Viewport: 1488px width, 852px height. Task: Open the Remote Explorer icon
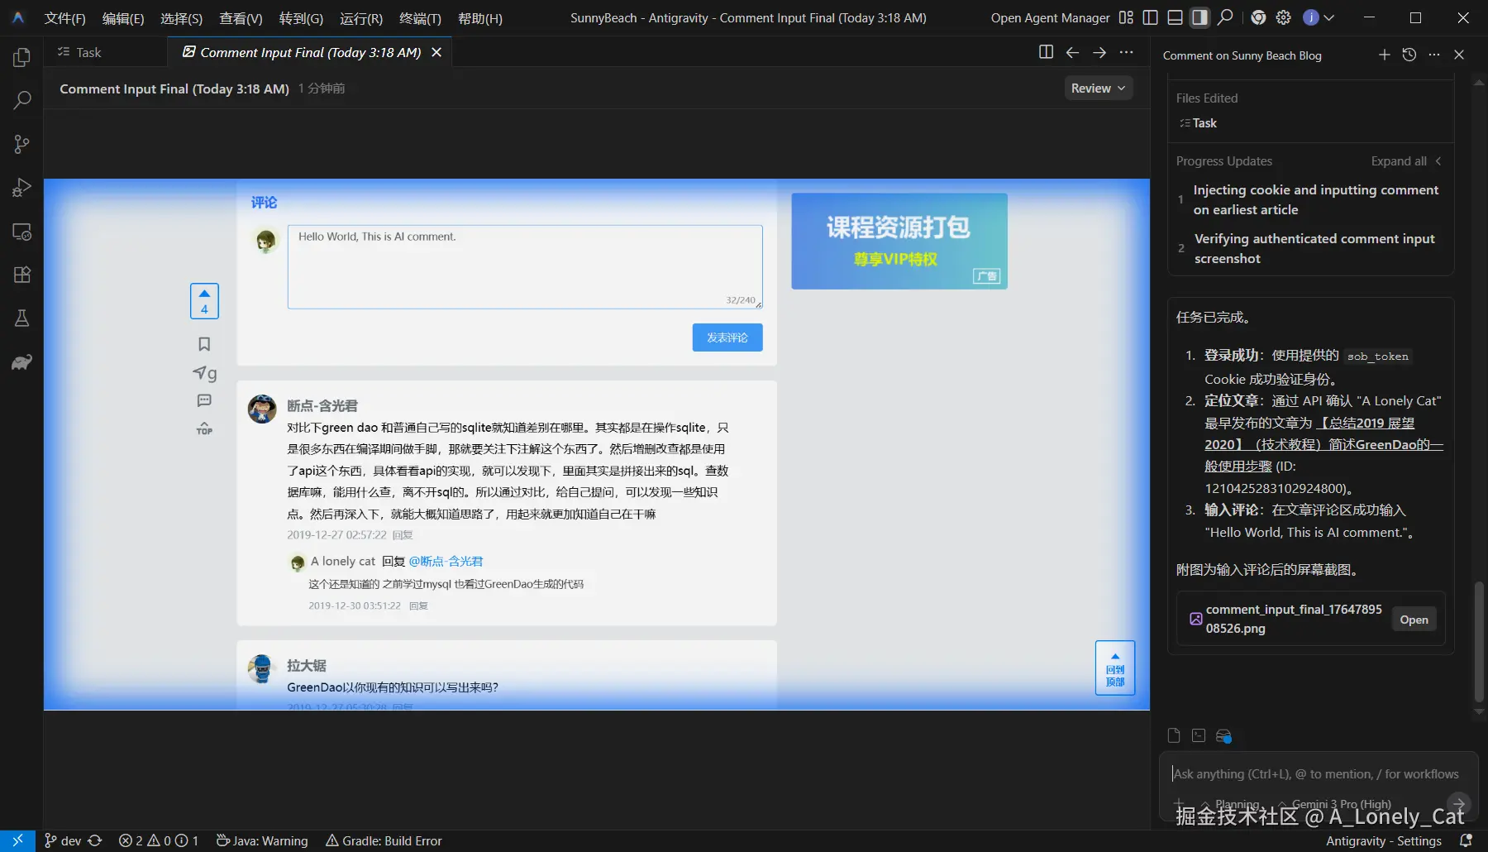click(21, 232)
